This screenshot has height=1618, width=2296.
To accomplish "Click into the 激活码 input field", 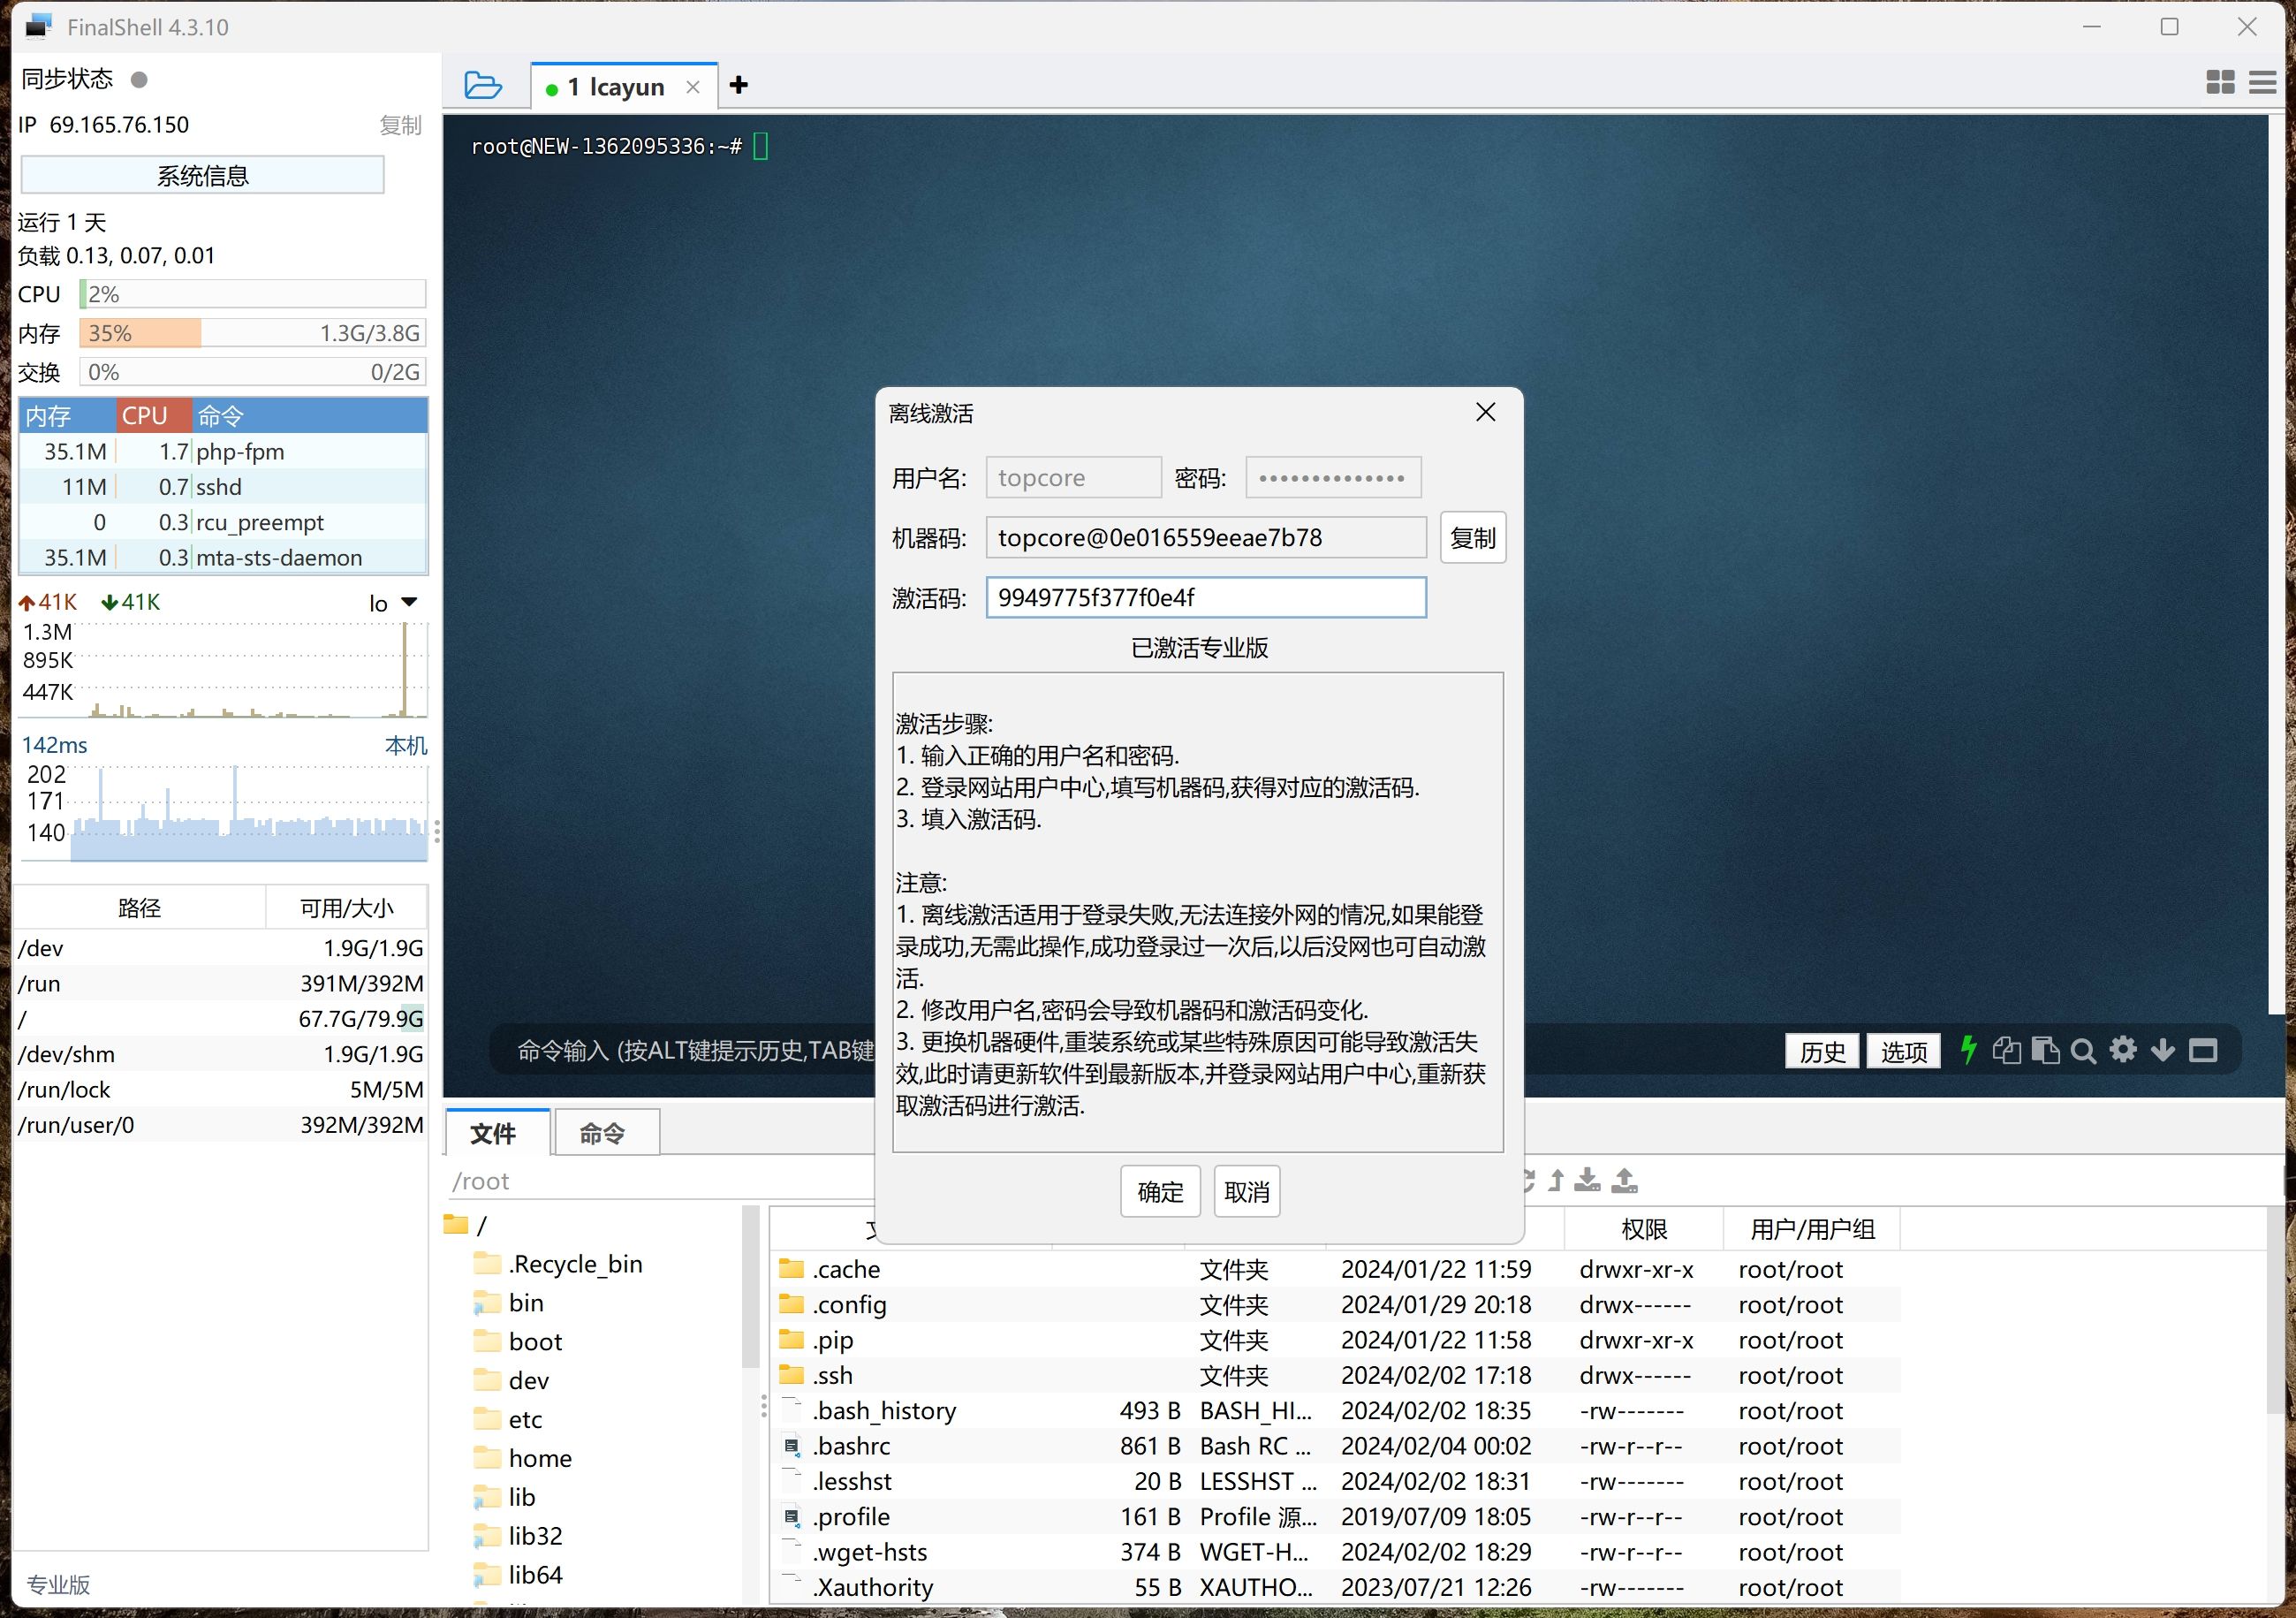I will point(1206,598).
